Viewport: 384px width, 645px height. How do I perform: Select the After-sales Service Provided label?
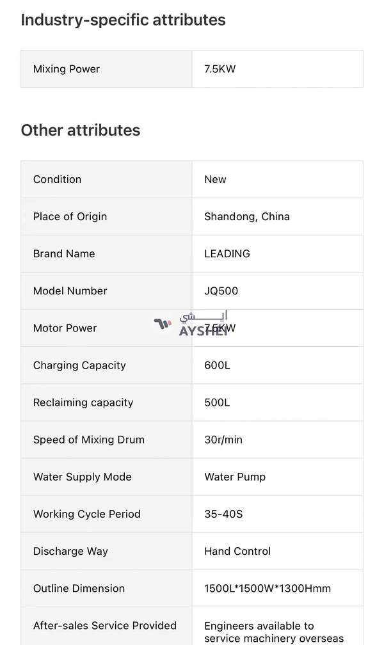click(105, 625)
